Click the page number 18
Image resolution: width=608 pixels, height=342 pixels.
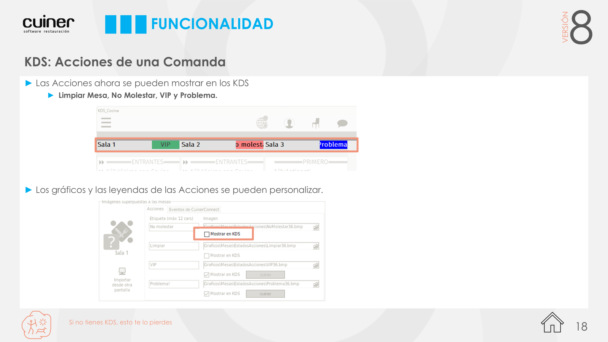(x=581, y=326)
